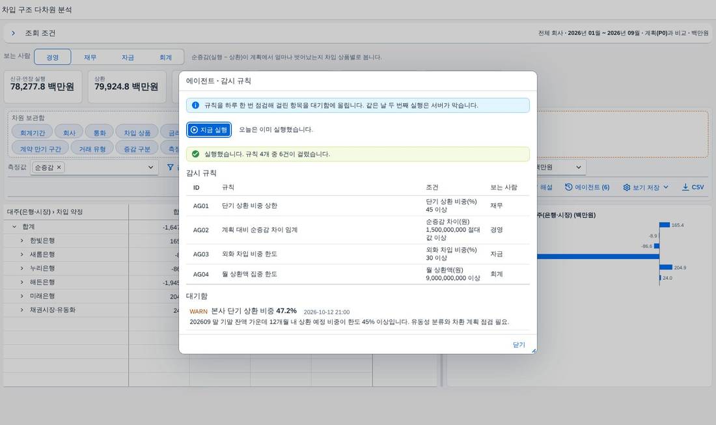Collapse the 합계 tree row
Viewport: 716px width, 425px height.
14,227
